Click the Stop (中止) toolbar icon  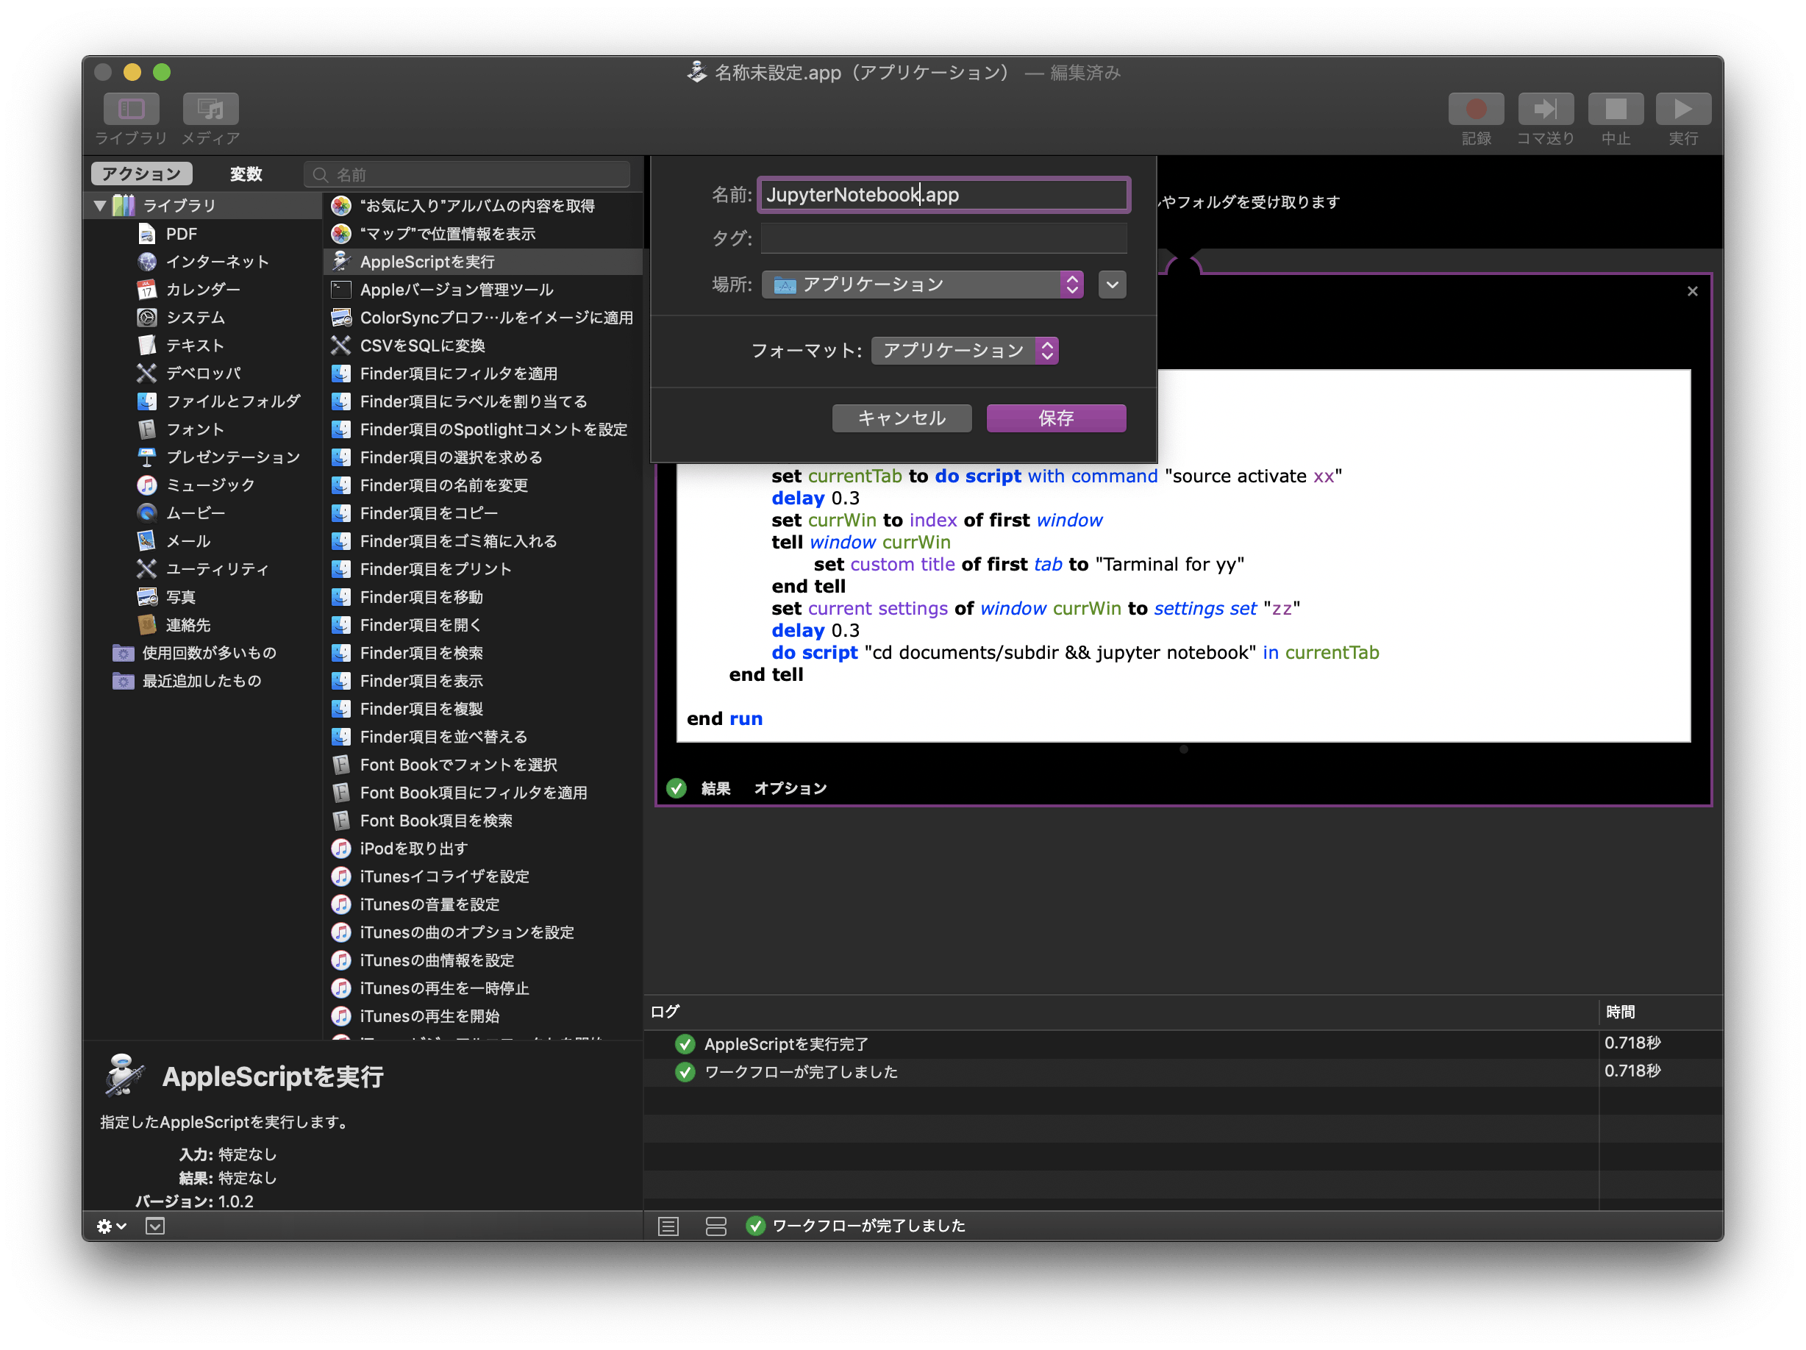[x=1615, y=110]
